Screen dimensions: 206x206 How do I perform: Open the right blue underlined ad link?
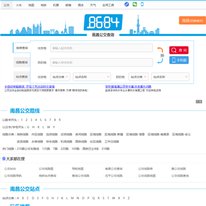(x=128, y=86)
